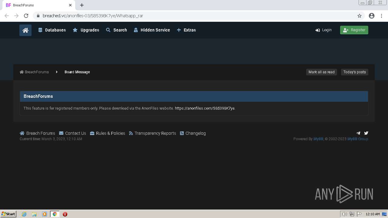Open the Windows Start menu
This screenshot has width=388, height=218.
(8, 214)
